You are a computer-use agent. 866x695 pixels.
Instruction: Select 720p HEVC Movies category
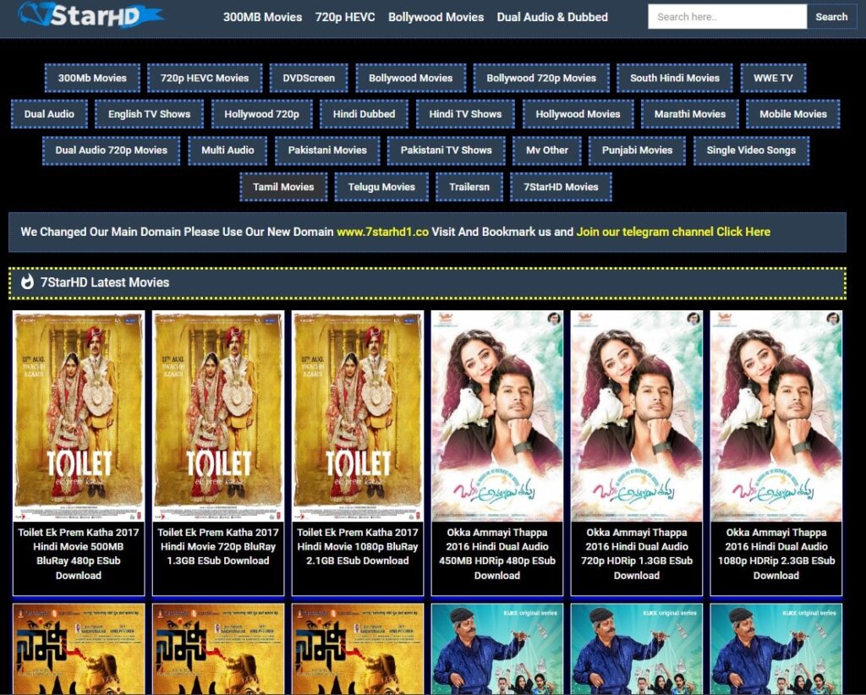(x=205, y=78)
